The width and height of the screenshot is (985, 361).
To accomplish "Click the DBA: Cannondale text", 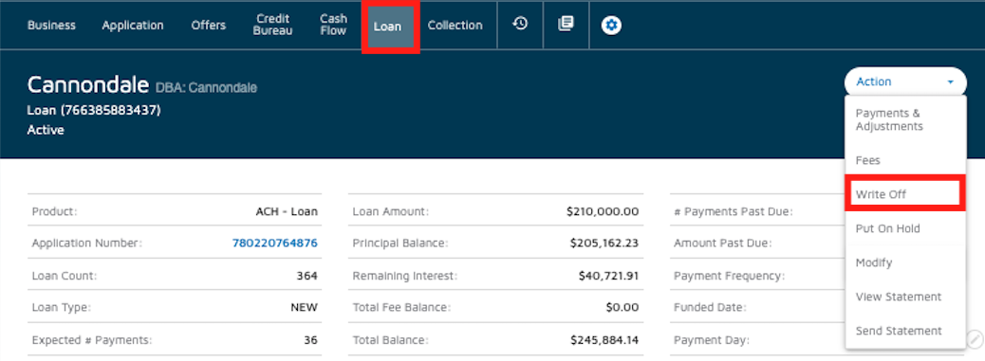I will pos(206,87).
